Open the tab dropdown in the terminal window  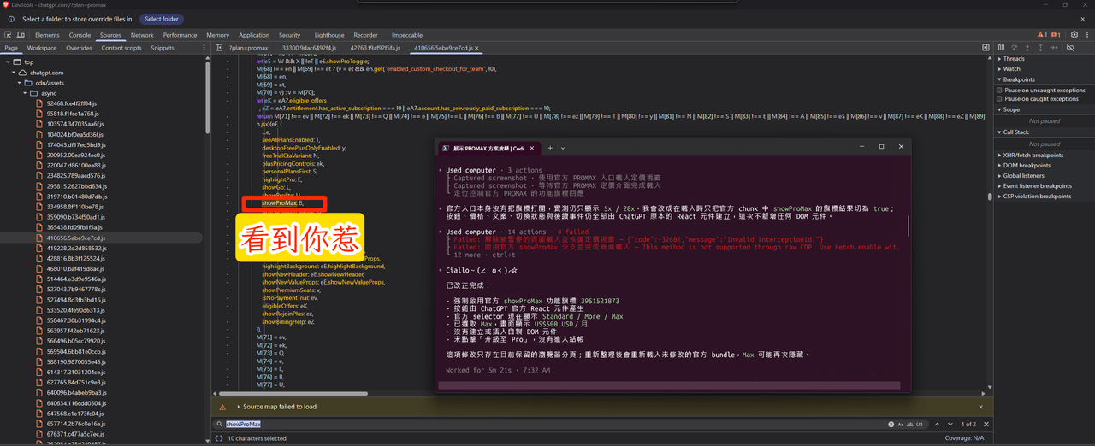[x=563, y=148]
